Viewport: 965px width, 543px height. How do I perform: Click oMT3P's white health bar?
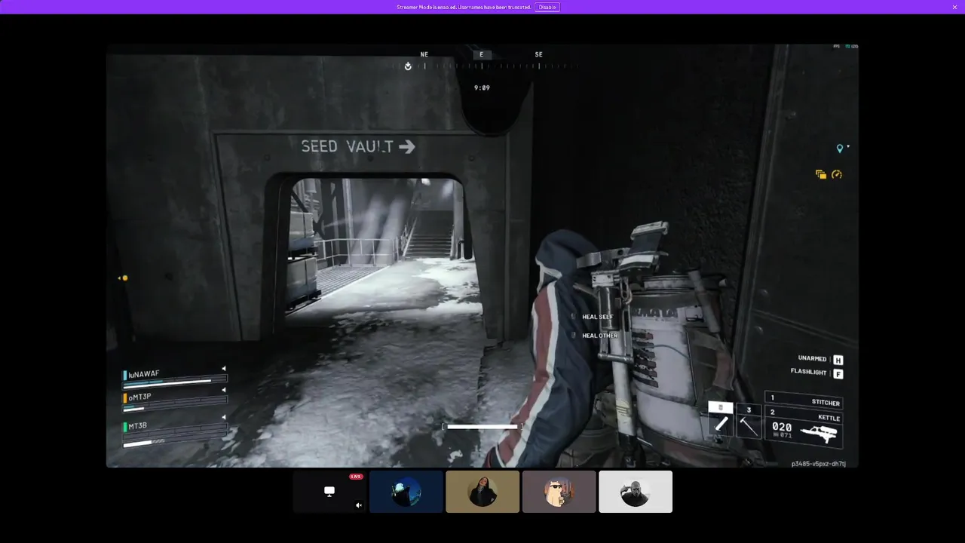[x=133, y=409]
